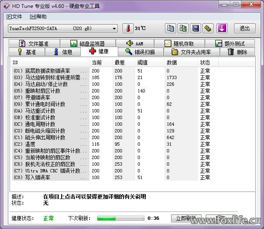
Task: Click the 阈值 column header
Action: [x=149, y=62]
